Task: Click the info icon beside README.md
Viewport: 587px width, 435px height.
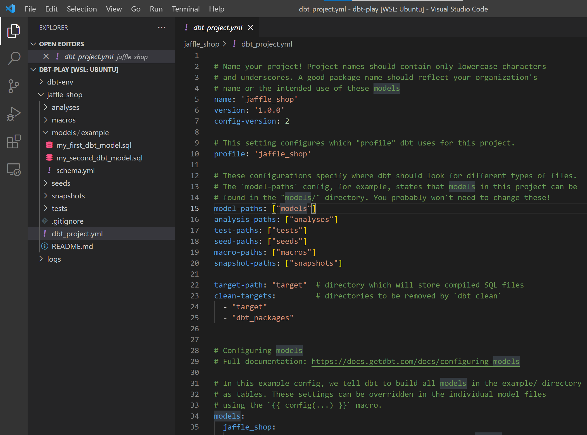Action: tap(45, 246)
